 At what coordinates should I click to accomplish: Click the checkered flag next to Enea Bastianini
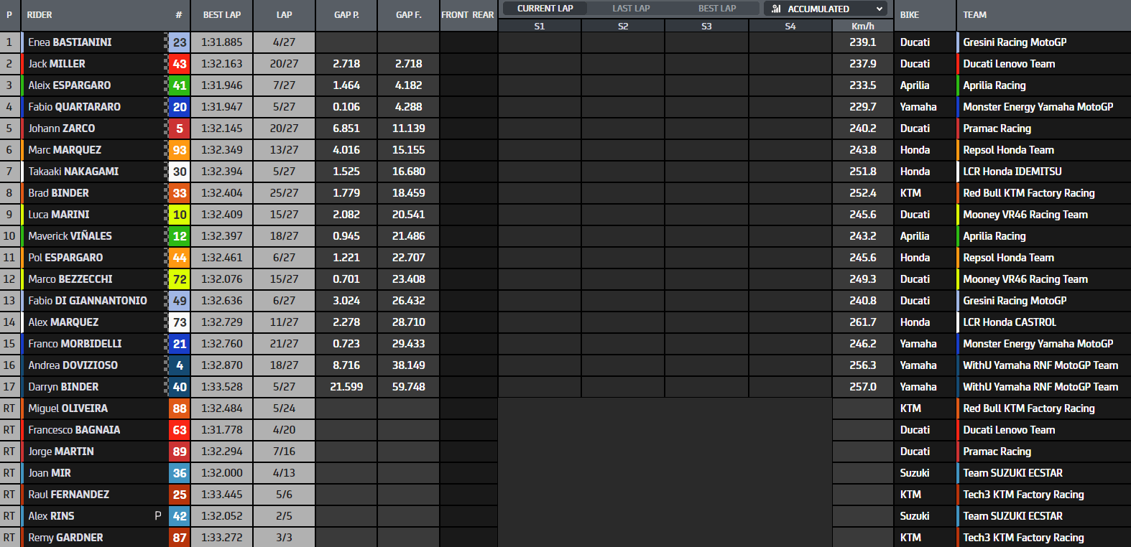pos(166,42)
